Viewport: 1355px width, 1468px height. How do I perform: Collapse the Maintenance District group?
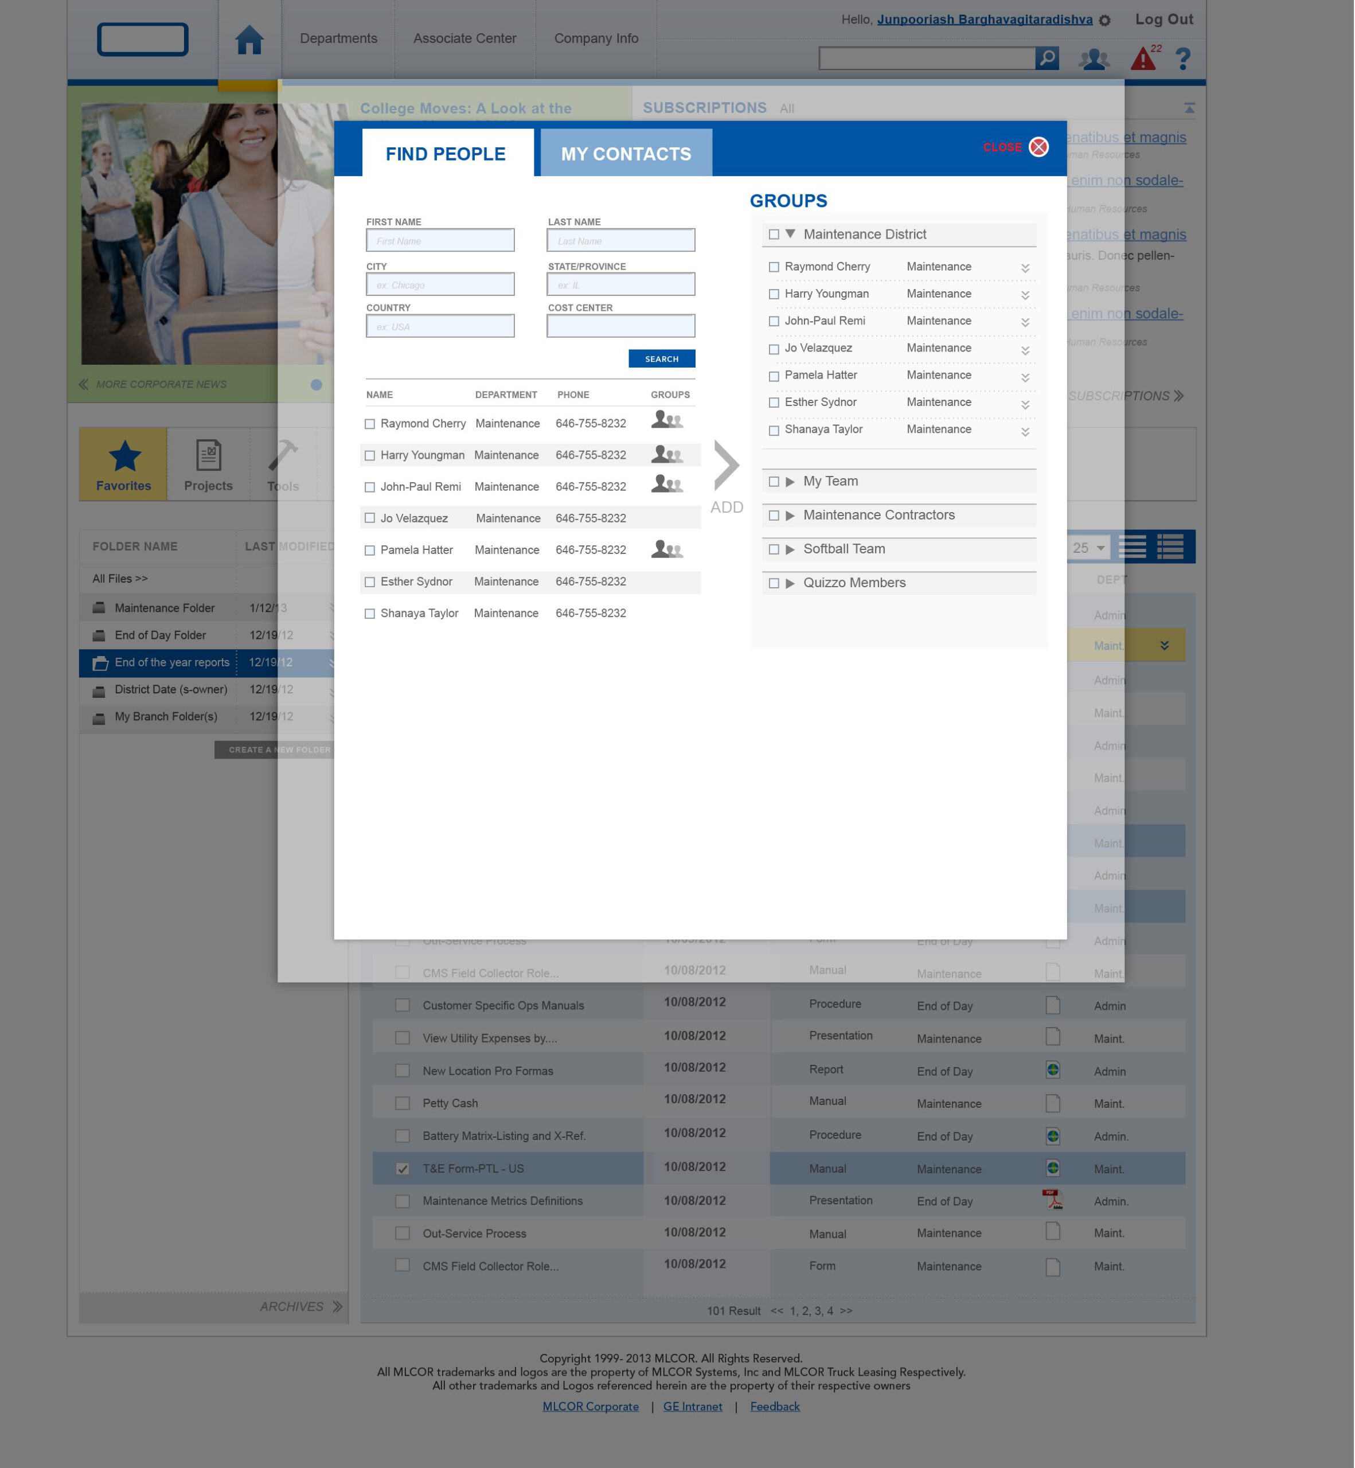pyautogui.click(x=790, y=234)
